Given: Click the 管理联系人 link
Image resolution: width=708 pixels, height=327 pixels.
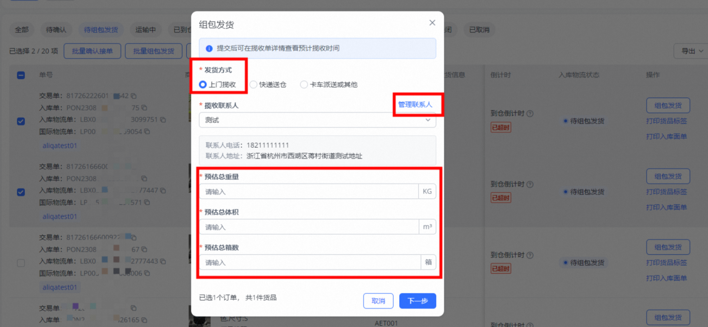Looking at the screenshot, I should point(415,104).
